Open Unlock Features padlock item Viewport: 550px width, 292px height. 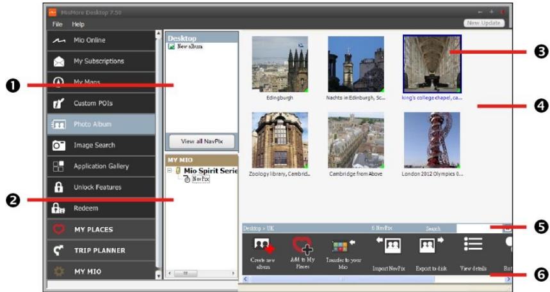pos(101,187)
